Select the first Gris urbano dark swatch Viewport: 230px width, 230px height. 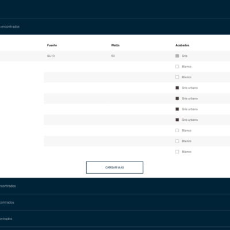177,88
